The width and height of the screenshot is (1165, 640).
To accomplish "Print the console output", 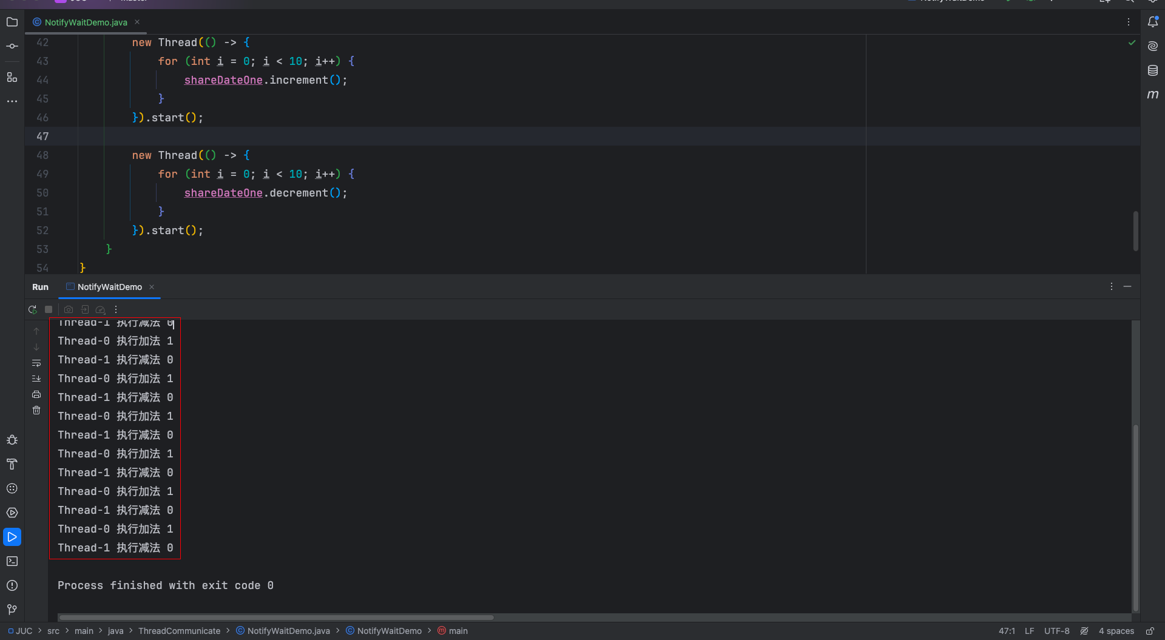I will 36,394.
